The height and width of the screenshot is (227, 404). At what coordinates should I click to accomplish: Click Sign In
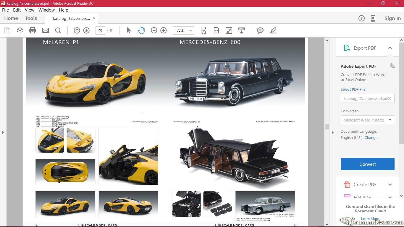click(x=392, y=18)
